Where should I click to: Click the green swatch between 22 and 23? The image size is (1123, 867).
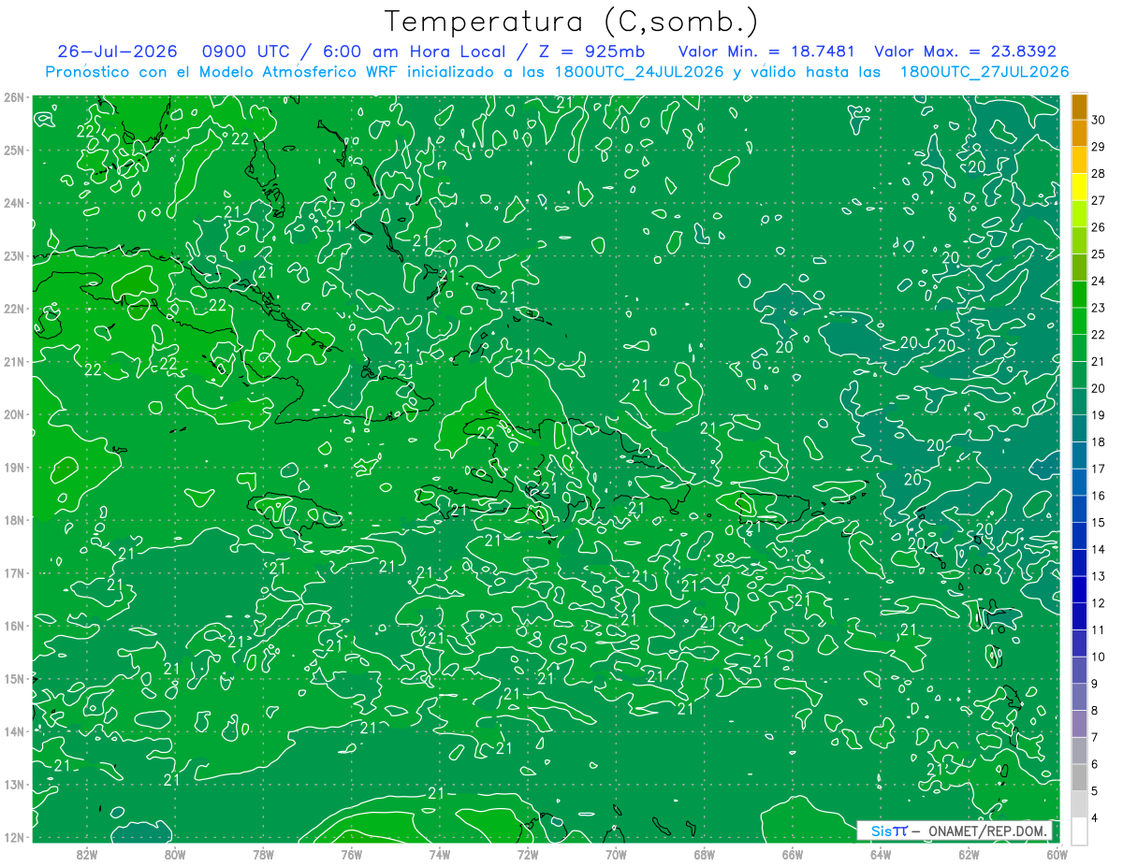1079,322
